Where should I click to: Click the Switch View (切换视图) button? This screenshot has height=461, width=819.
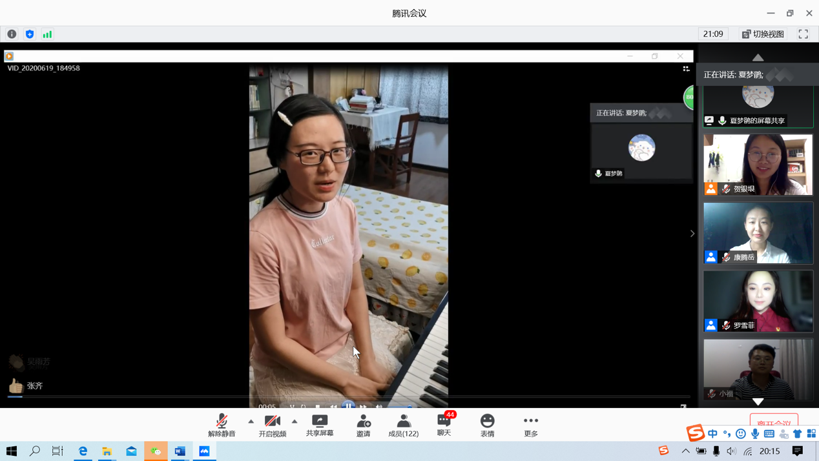(x=763, y=34)
